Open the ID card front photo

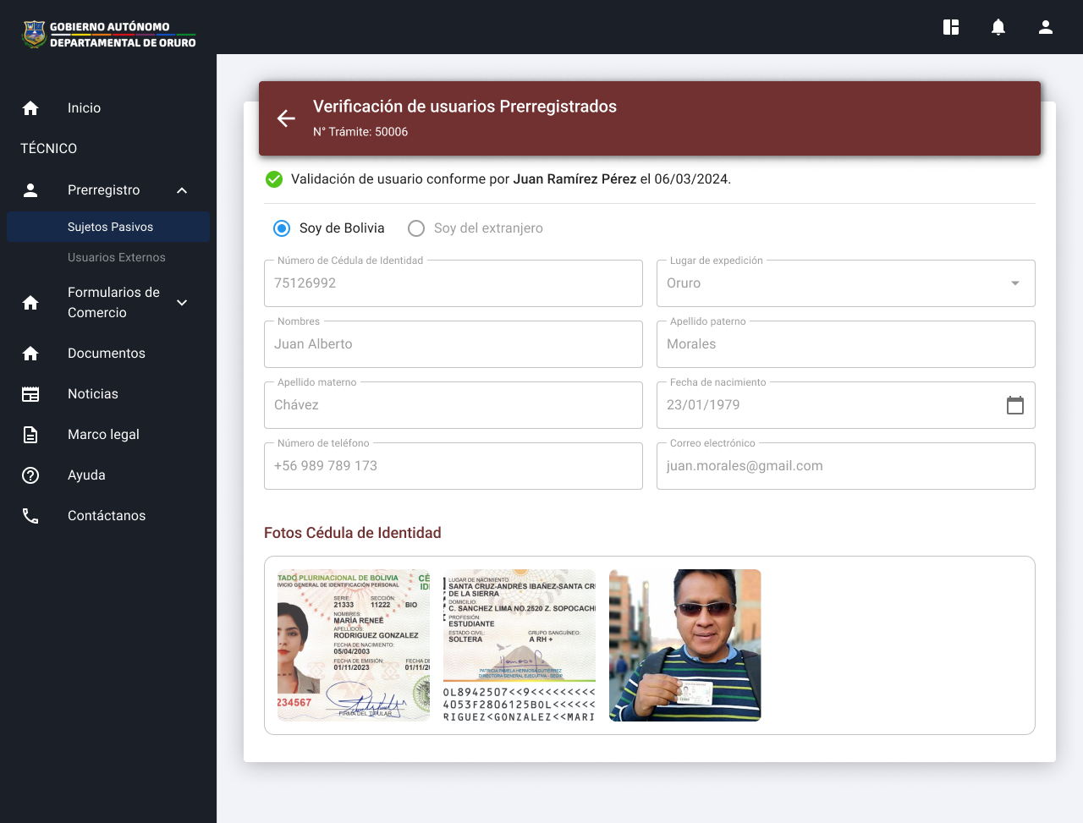pos(354,645)
